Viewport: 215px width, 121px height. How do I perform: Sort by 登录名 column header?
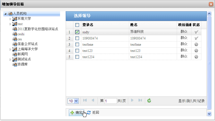click(x=88, y=25)
